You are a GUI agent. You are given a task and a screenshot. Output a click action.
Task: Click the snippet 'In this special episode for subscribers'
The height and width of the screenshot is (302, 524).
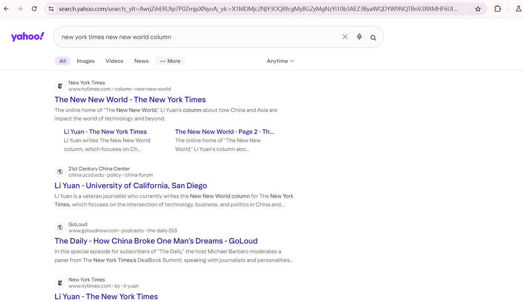point(174,256)
